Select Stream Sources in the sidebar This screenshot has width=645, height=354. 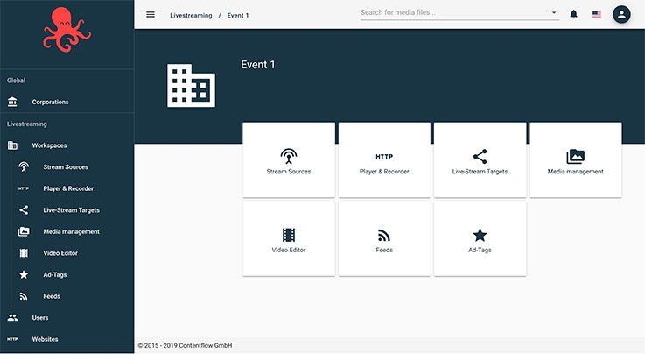66,167
